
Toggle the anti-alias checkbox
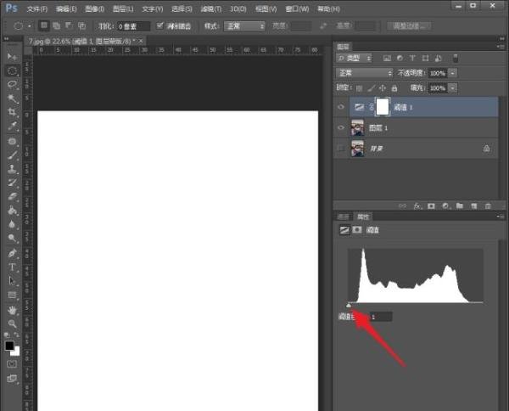(159, 25)
